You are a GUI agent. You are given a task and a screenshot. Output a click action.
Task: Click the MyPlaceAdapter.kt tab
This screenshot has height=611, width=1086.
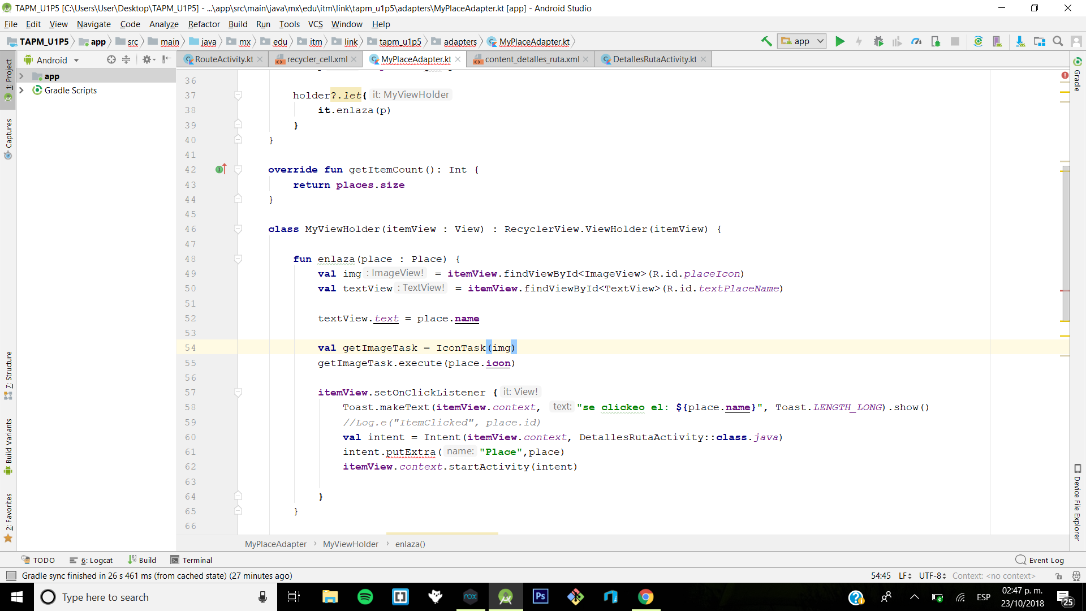click(x=416, y=58)
